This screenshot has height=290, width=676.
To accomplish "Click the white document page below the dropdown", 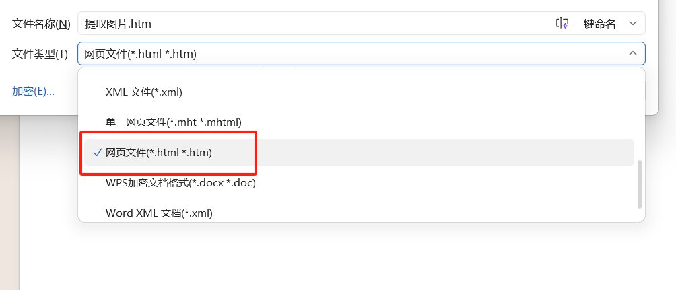I will tap(337, 259).
